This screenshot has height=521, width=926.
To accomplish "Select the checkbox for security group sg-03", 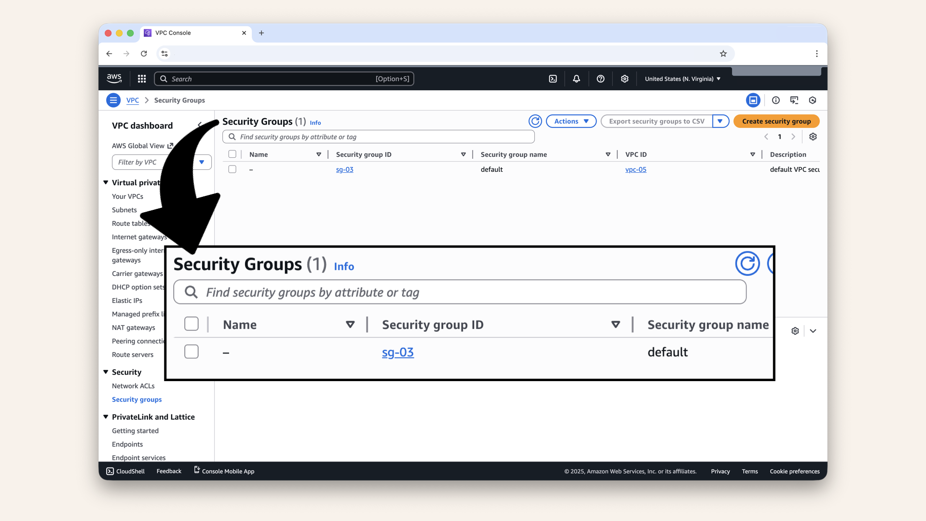I will pyautogui.click(x=232, y=169).
